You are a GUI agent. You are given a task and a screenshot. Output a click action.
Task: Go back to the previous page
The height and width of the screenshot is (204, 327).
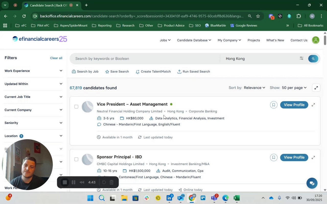[6, 16]
